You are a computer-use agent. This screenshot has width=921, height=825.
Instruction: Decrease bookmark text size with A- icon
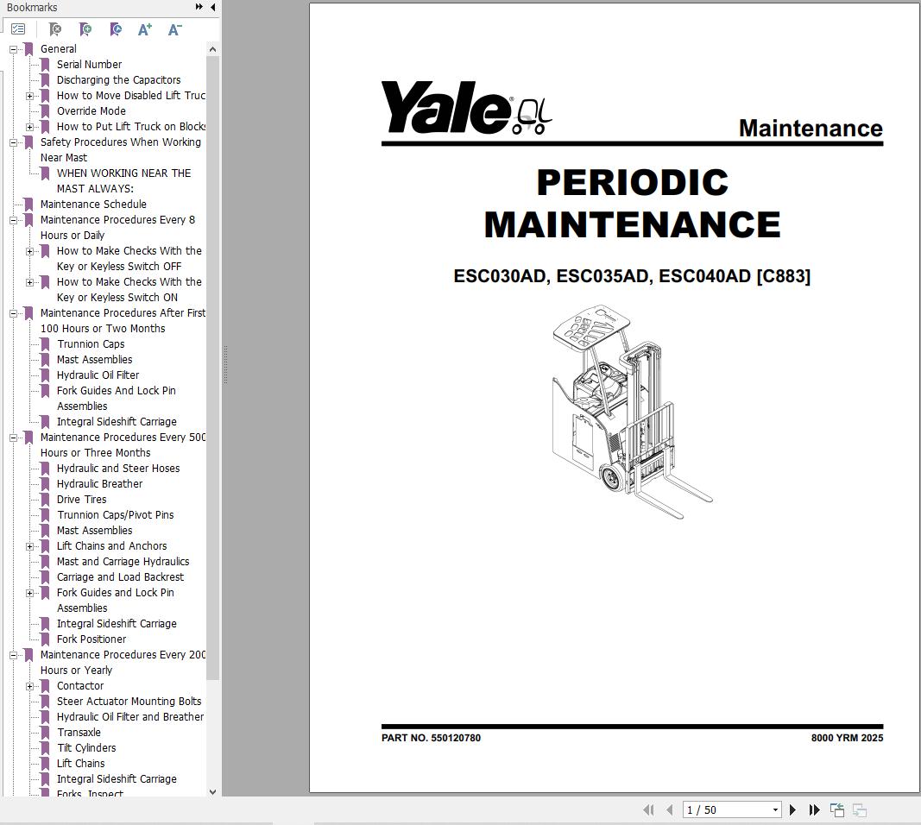click(x=173, y=28)
